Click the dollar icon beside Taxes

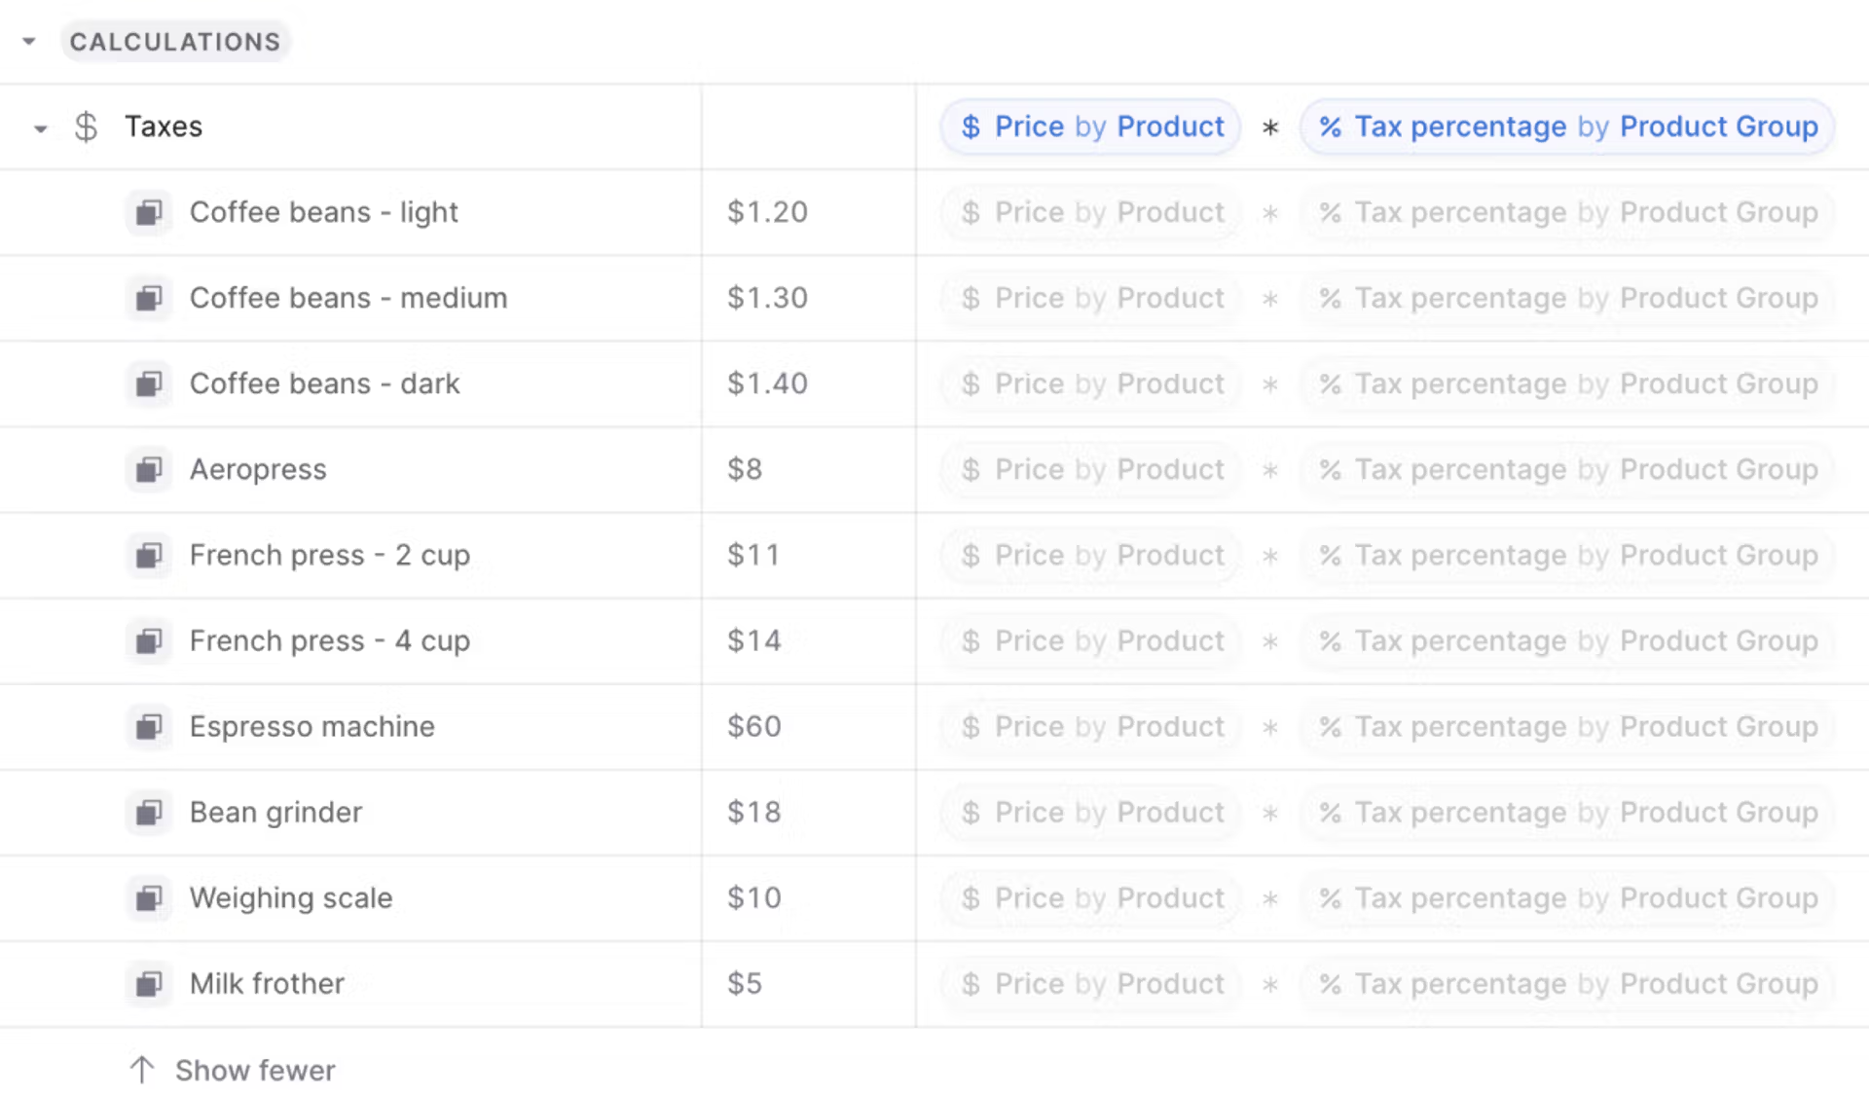(x=86, y=127)
